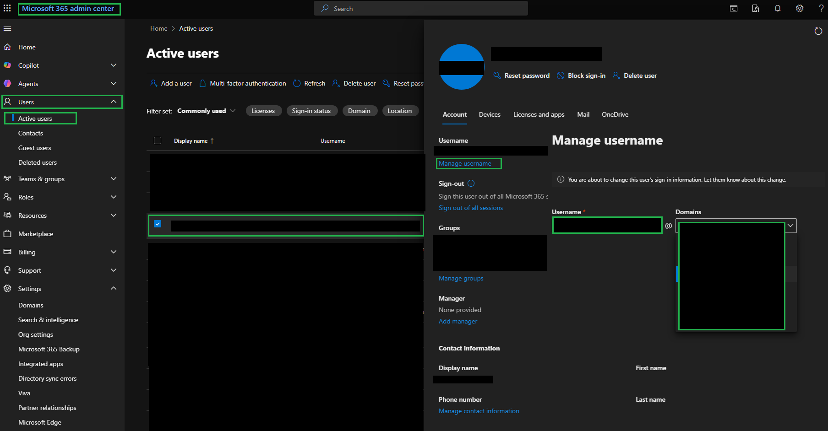Click Manage contact information link
This screenshot has width=828, height=431.
[x=479, y=411]
